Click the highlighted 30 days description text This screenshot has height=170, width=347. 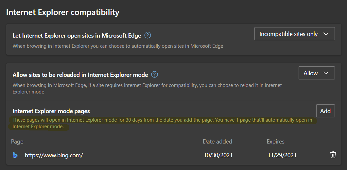click(163, 123)
